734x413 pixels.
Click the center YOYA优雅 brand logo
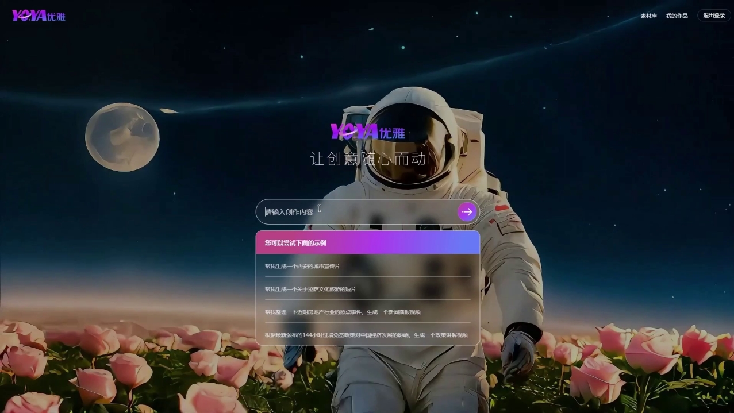tap(368, 132)
